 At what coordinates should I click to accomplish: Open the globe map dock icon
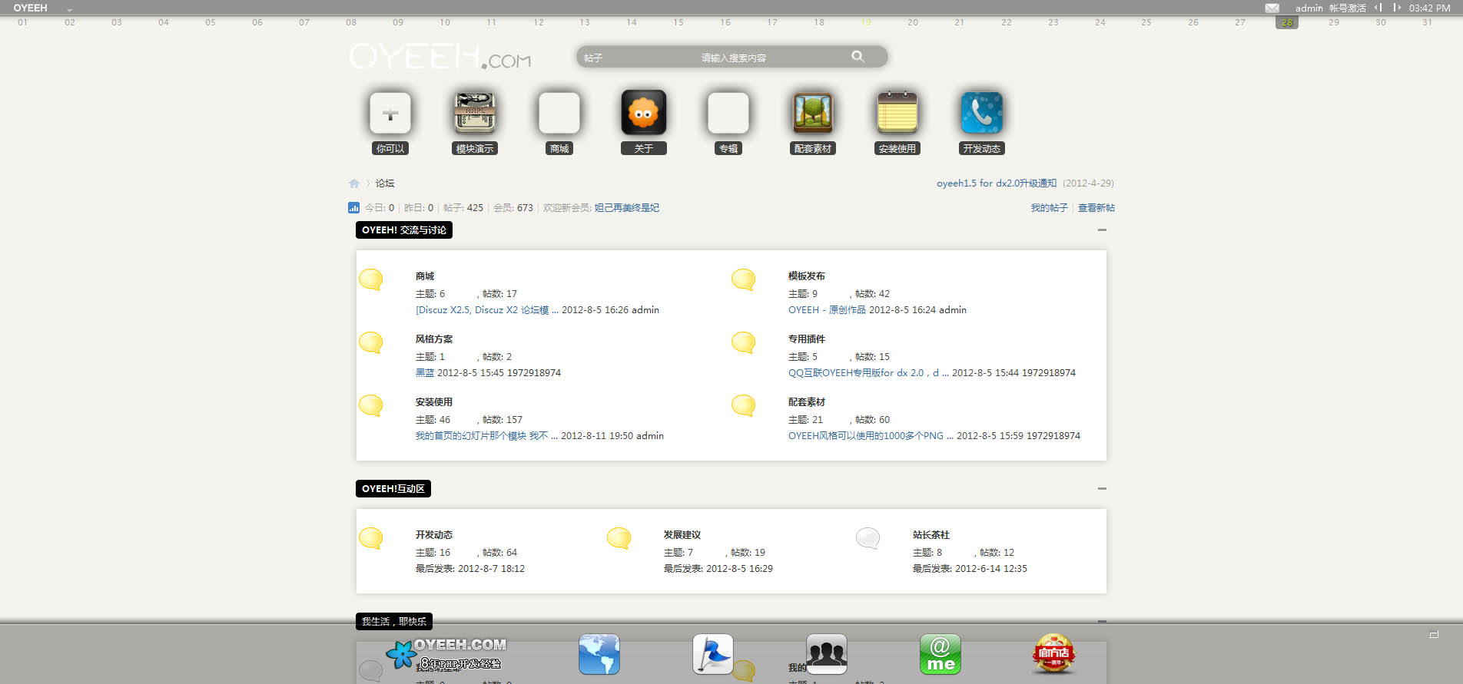pos(599,654)
